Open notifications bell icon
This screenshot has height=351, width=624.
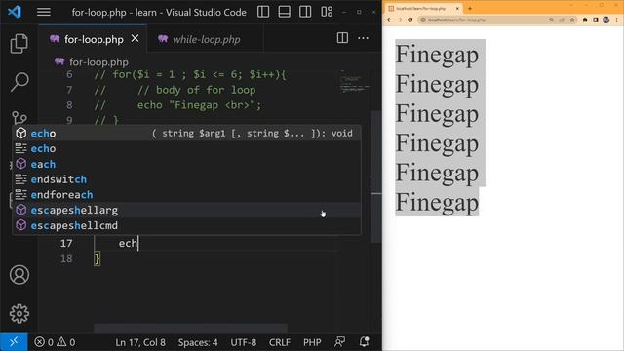(x=364, y=342)
